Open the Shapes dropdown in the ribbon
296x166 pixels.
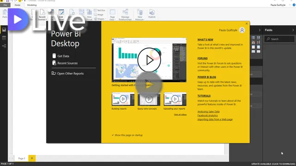[100, 19]
